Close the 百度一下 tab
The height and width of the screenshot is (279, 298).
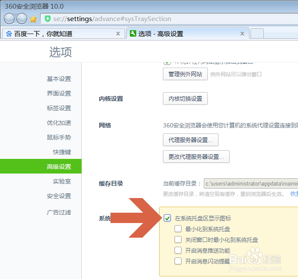click(x=118, y=34)
